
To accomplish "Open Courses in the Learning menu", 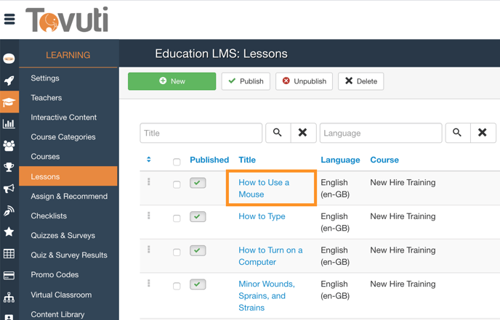I will point(45,157).
